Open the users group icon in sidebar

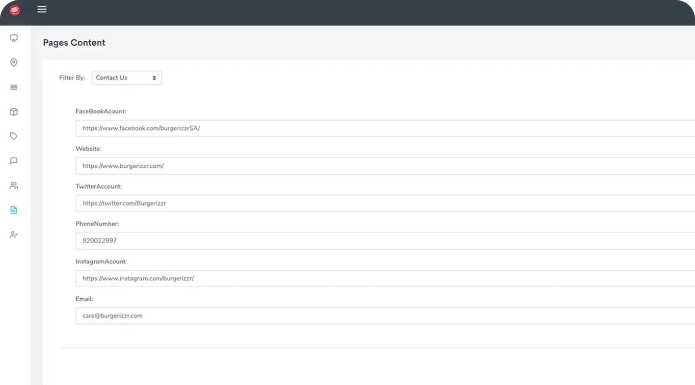14,186
